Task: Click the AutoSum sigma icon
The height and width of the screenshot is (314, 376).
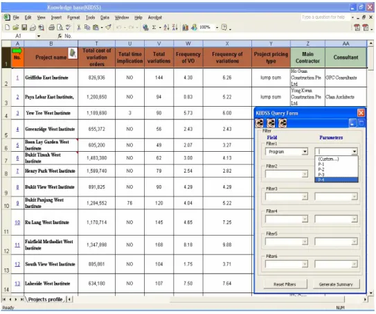Action: click(x=154, y=27)
